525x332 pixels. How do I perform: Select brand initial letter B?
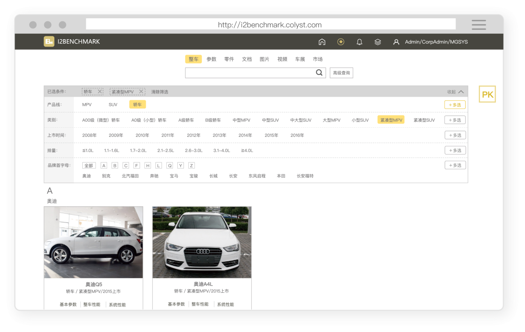pos(115,166)
